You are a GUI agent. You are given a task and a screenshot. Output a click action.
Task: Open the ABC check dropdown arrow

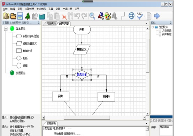pos(144,16)
